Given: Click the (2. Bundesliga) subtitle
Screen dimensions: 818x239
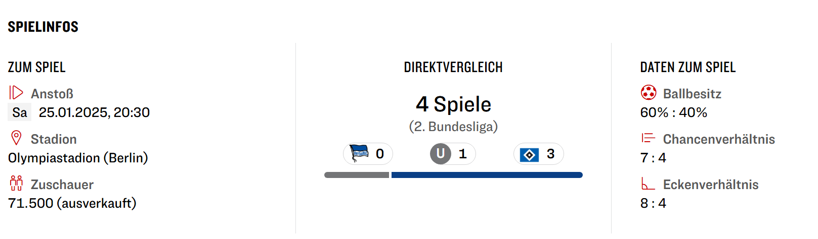Looking at the screenshot, I should 453,126.
